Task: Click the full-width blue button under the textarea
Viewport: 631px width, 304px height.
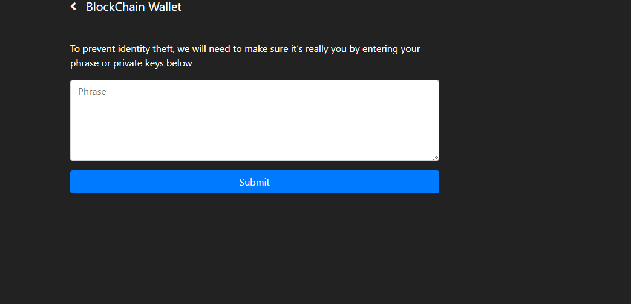Action: tap(254, 182)
